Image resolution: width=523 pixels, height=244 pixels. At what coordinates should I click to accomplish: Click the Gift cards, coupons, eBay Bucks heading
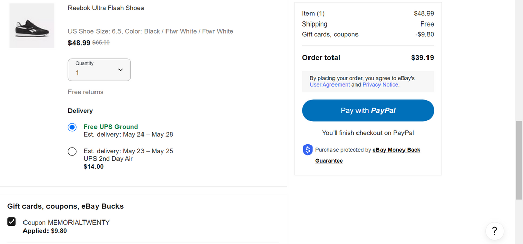click(65, 206)
